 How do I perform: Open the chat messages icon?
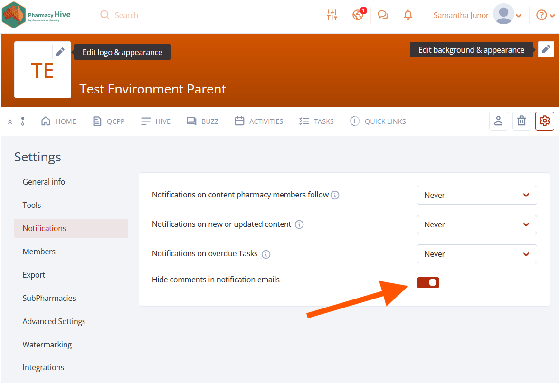(383, 15)
